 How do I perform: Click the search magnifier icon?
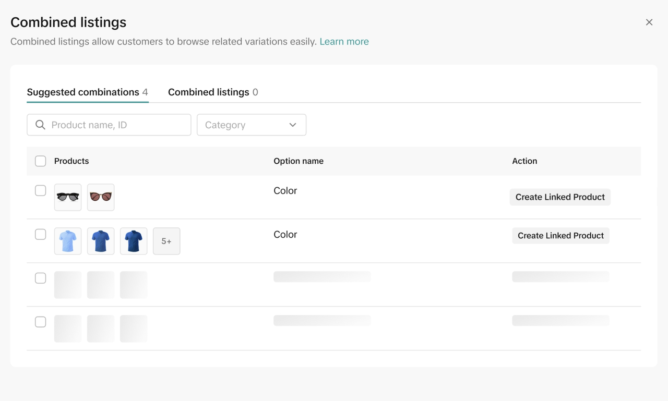40,125
